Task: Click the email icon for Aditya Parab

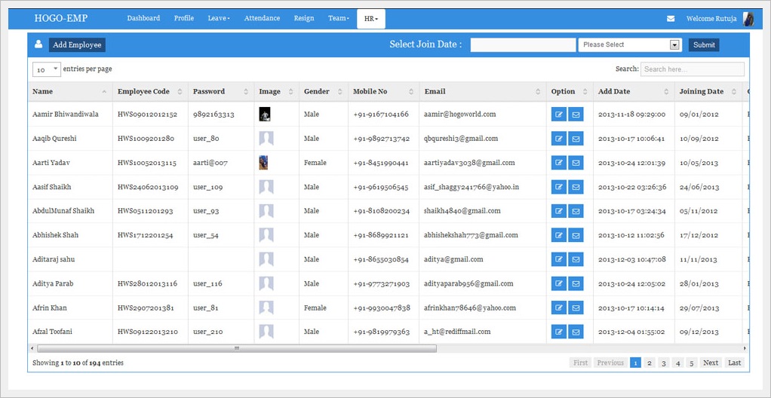Action: (x=576, y=283)
